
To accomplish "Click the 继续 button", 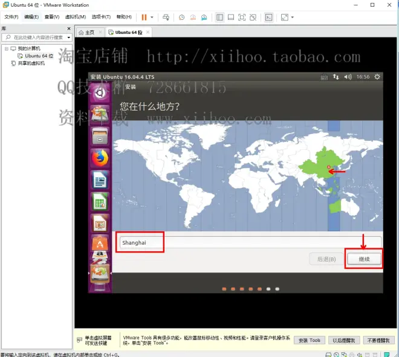I will click(x=364, y=259).
